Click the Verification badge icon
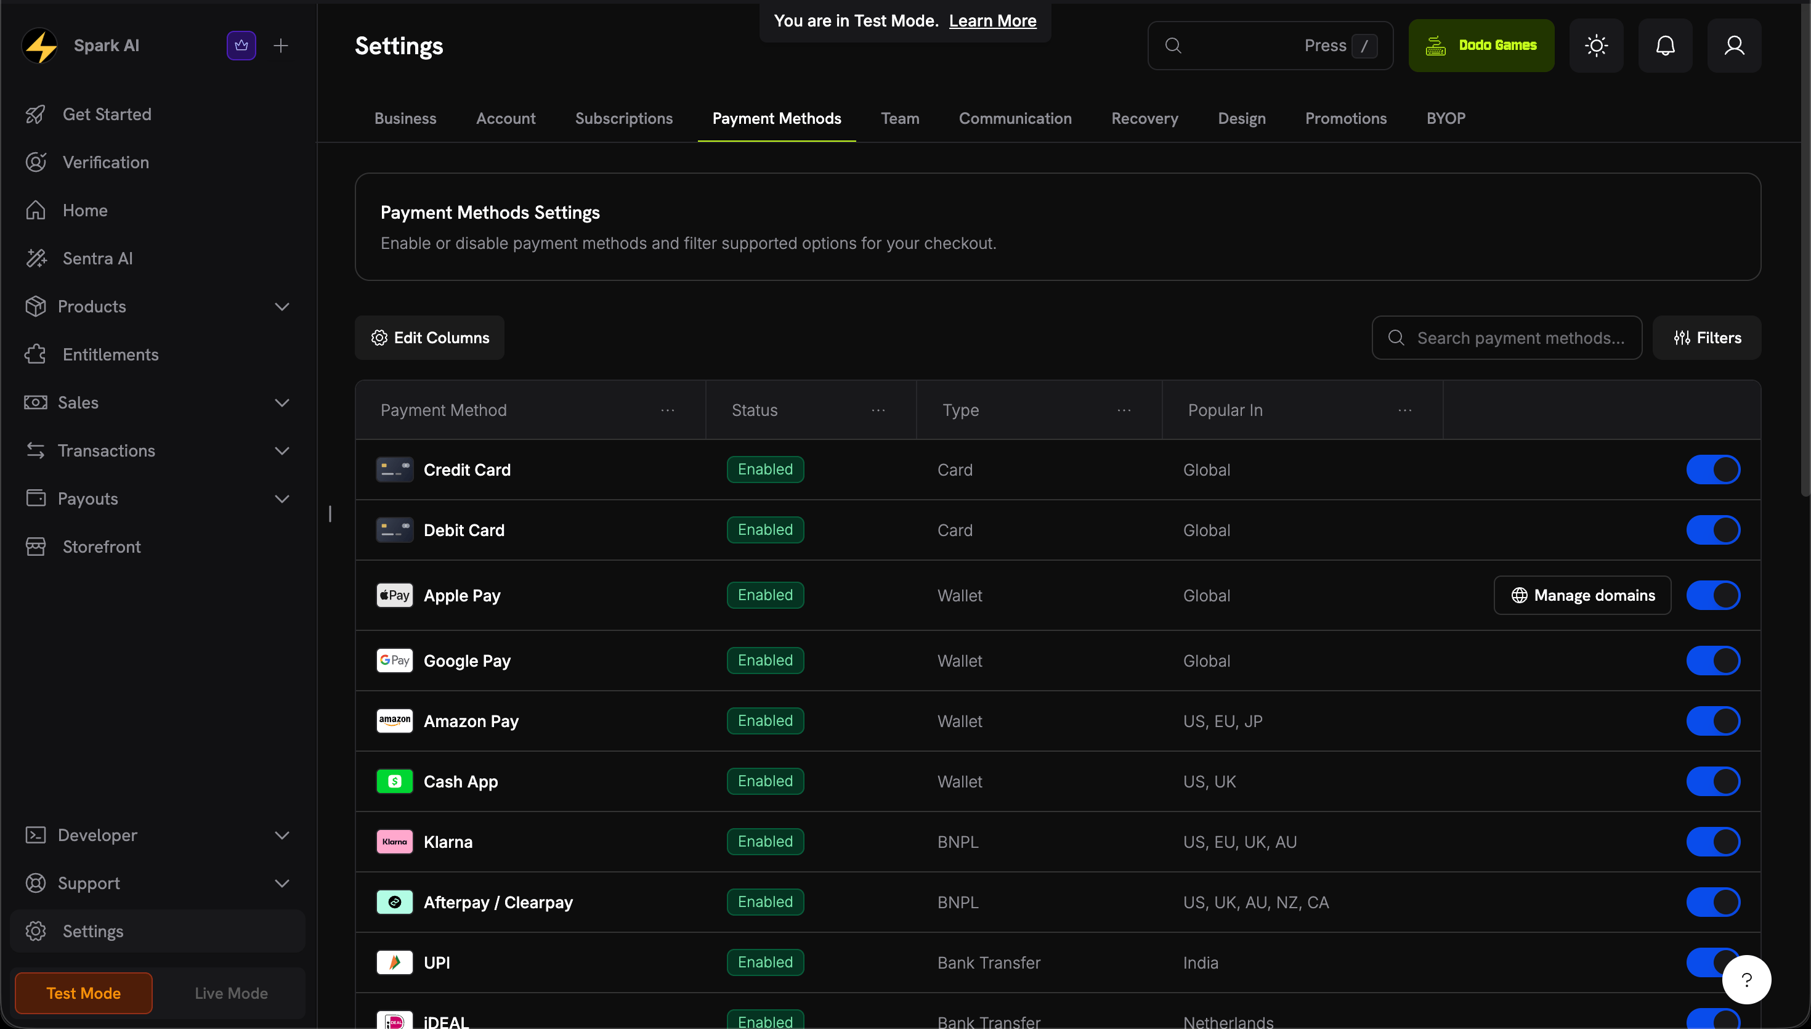 click(x=36, y=163)
